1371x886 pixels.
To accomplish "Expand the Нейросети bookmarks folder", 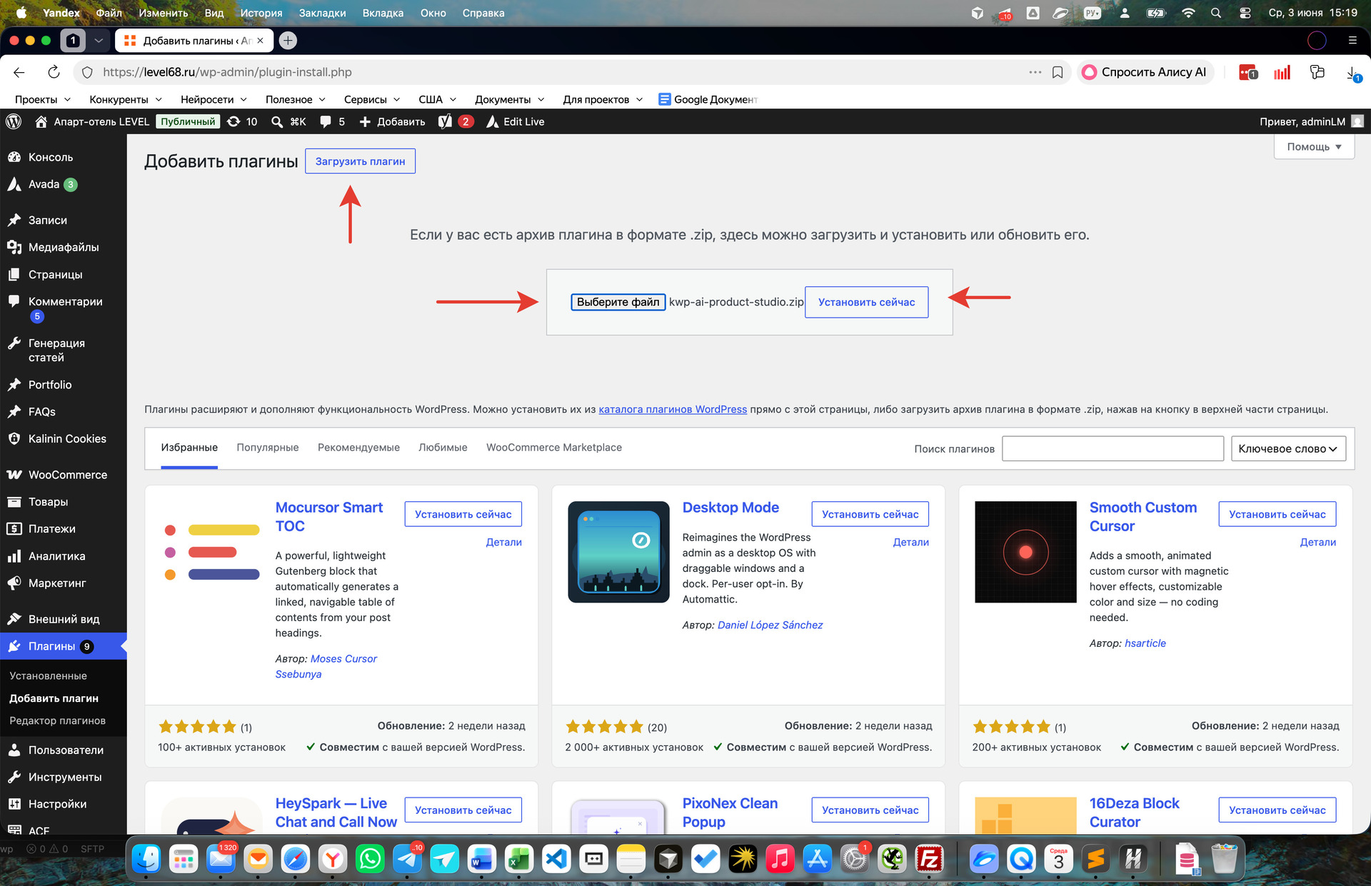I will [x=214, y=99].
